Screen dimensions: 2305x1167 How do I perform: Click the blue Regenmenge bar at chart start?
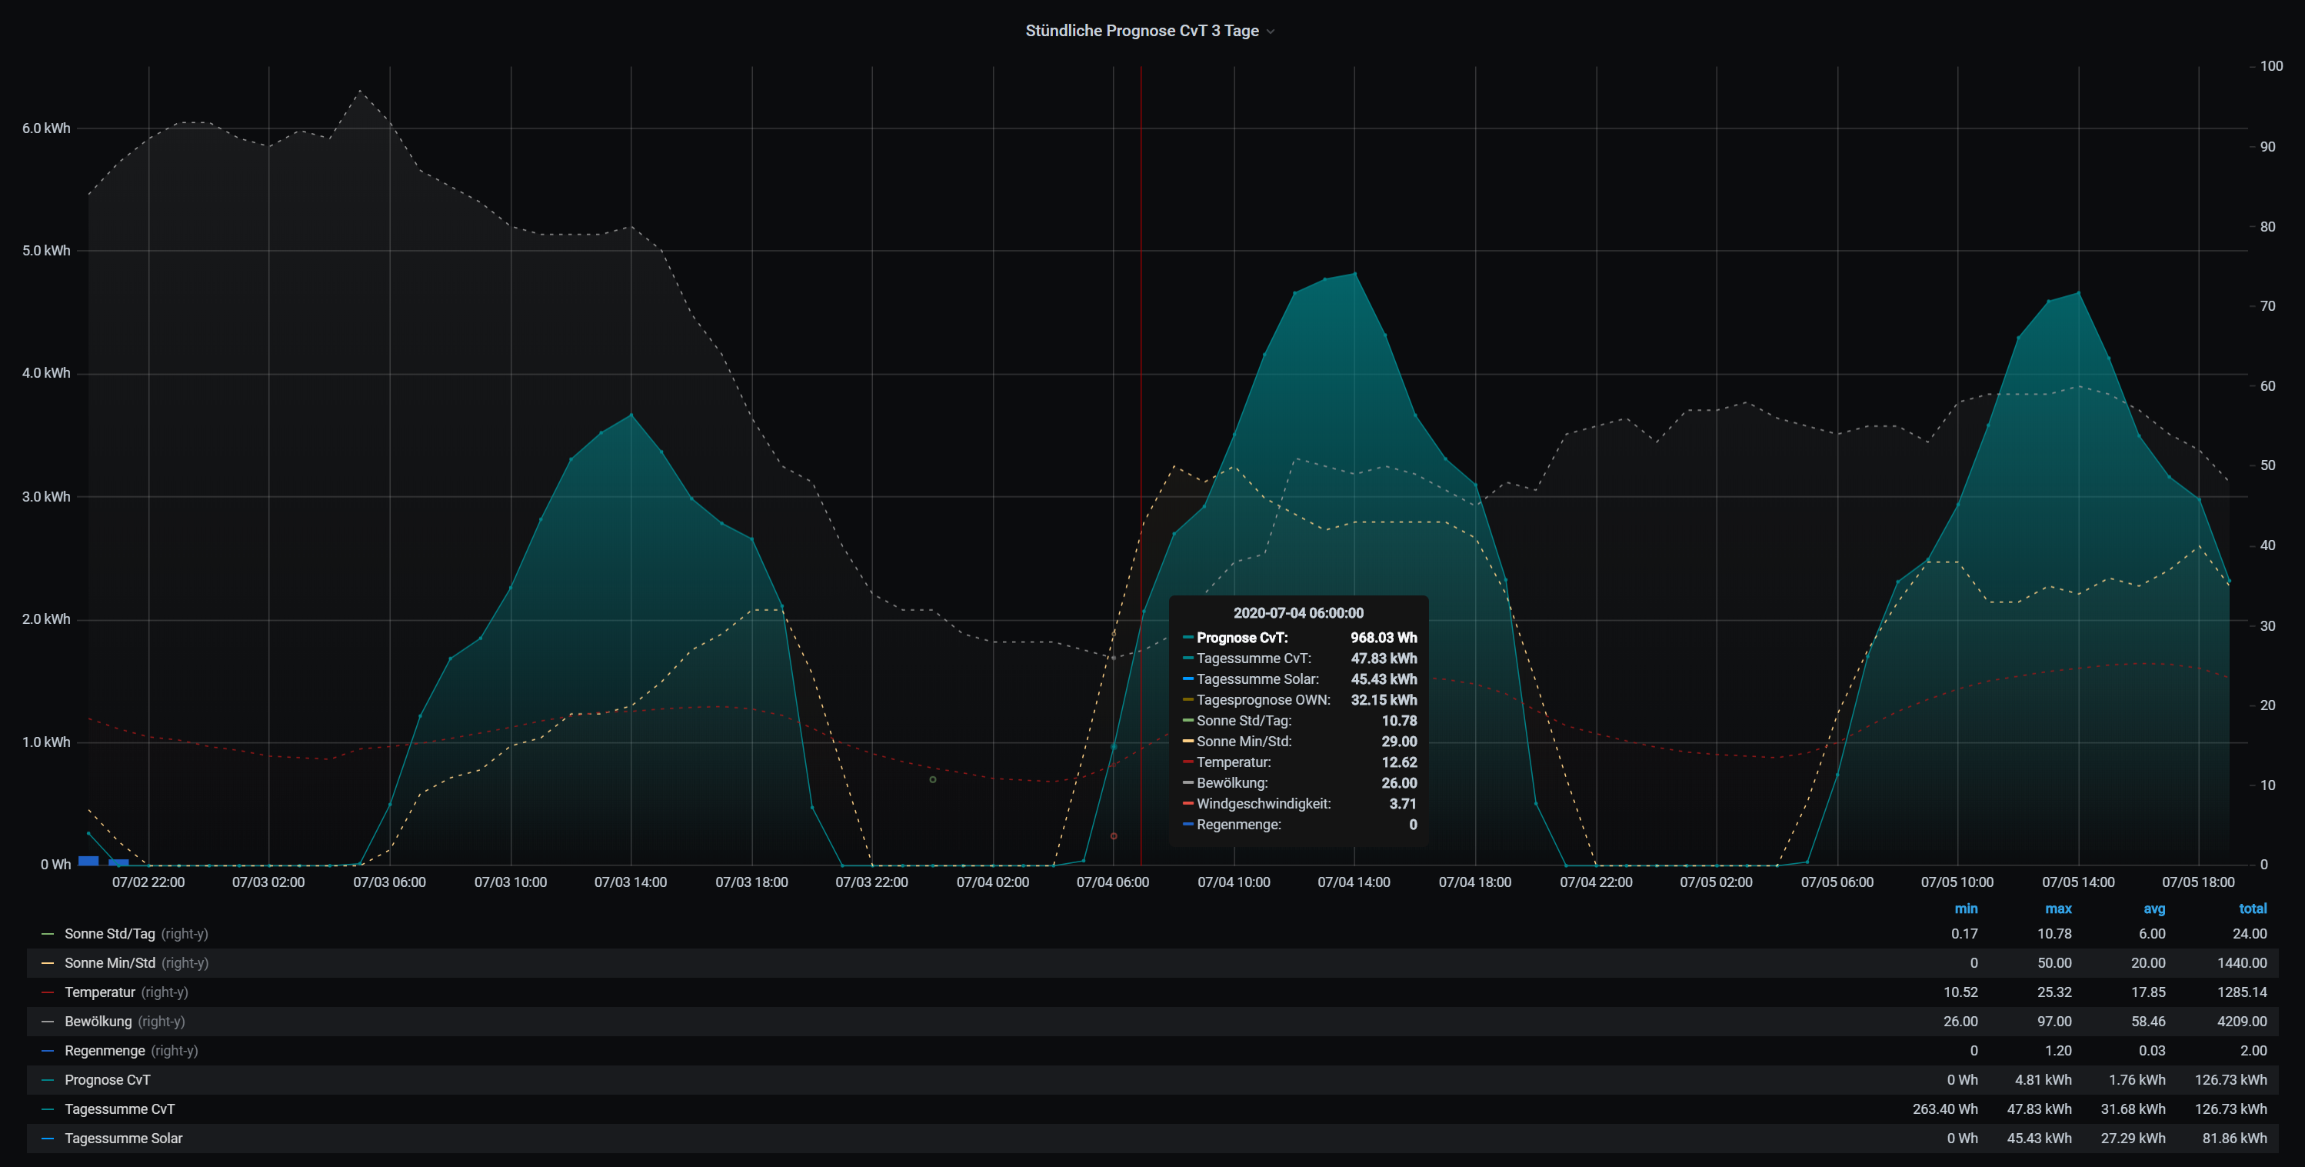pos(88,860)
